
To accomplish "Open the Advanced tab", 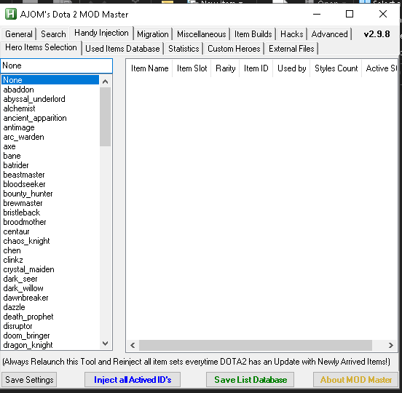I will 329,34.
